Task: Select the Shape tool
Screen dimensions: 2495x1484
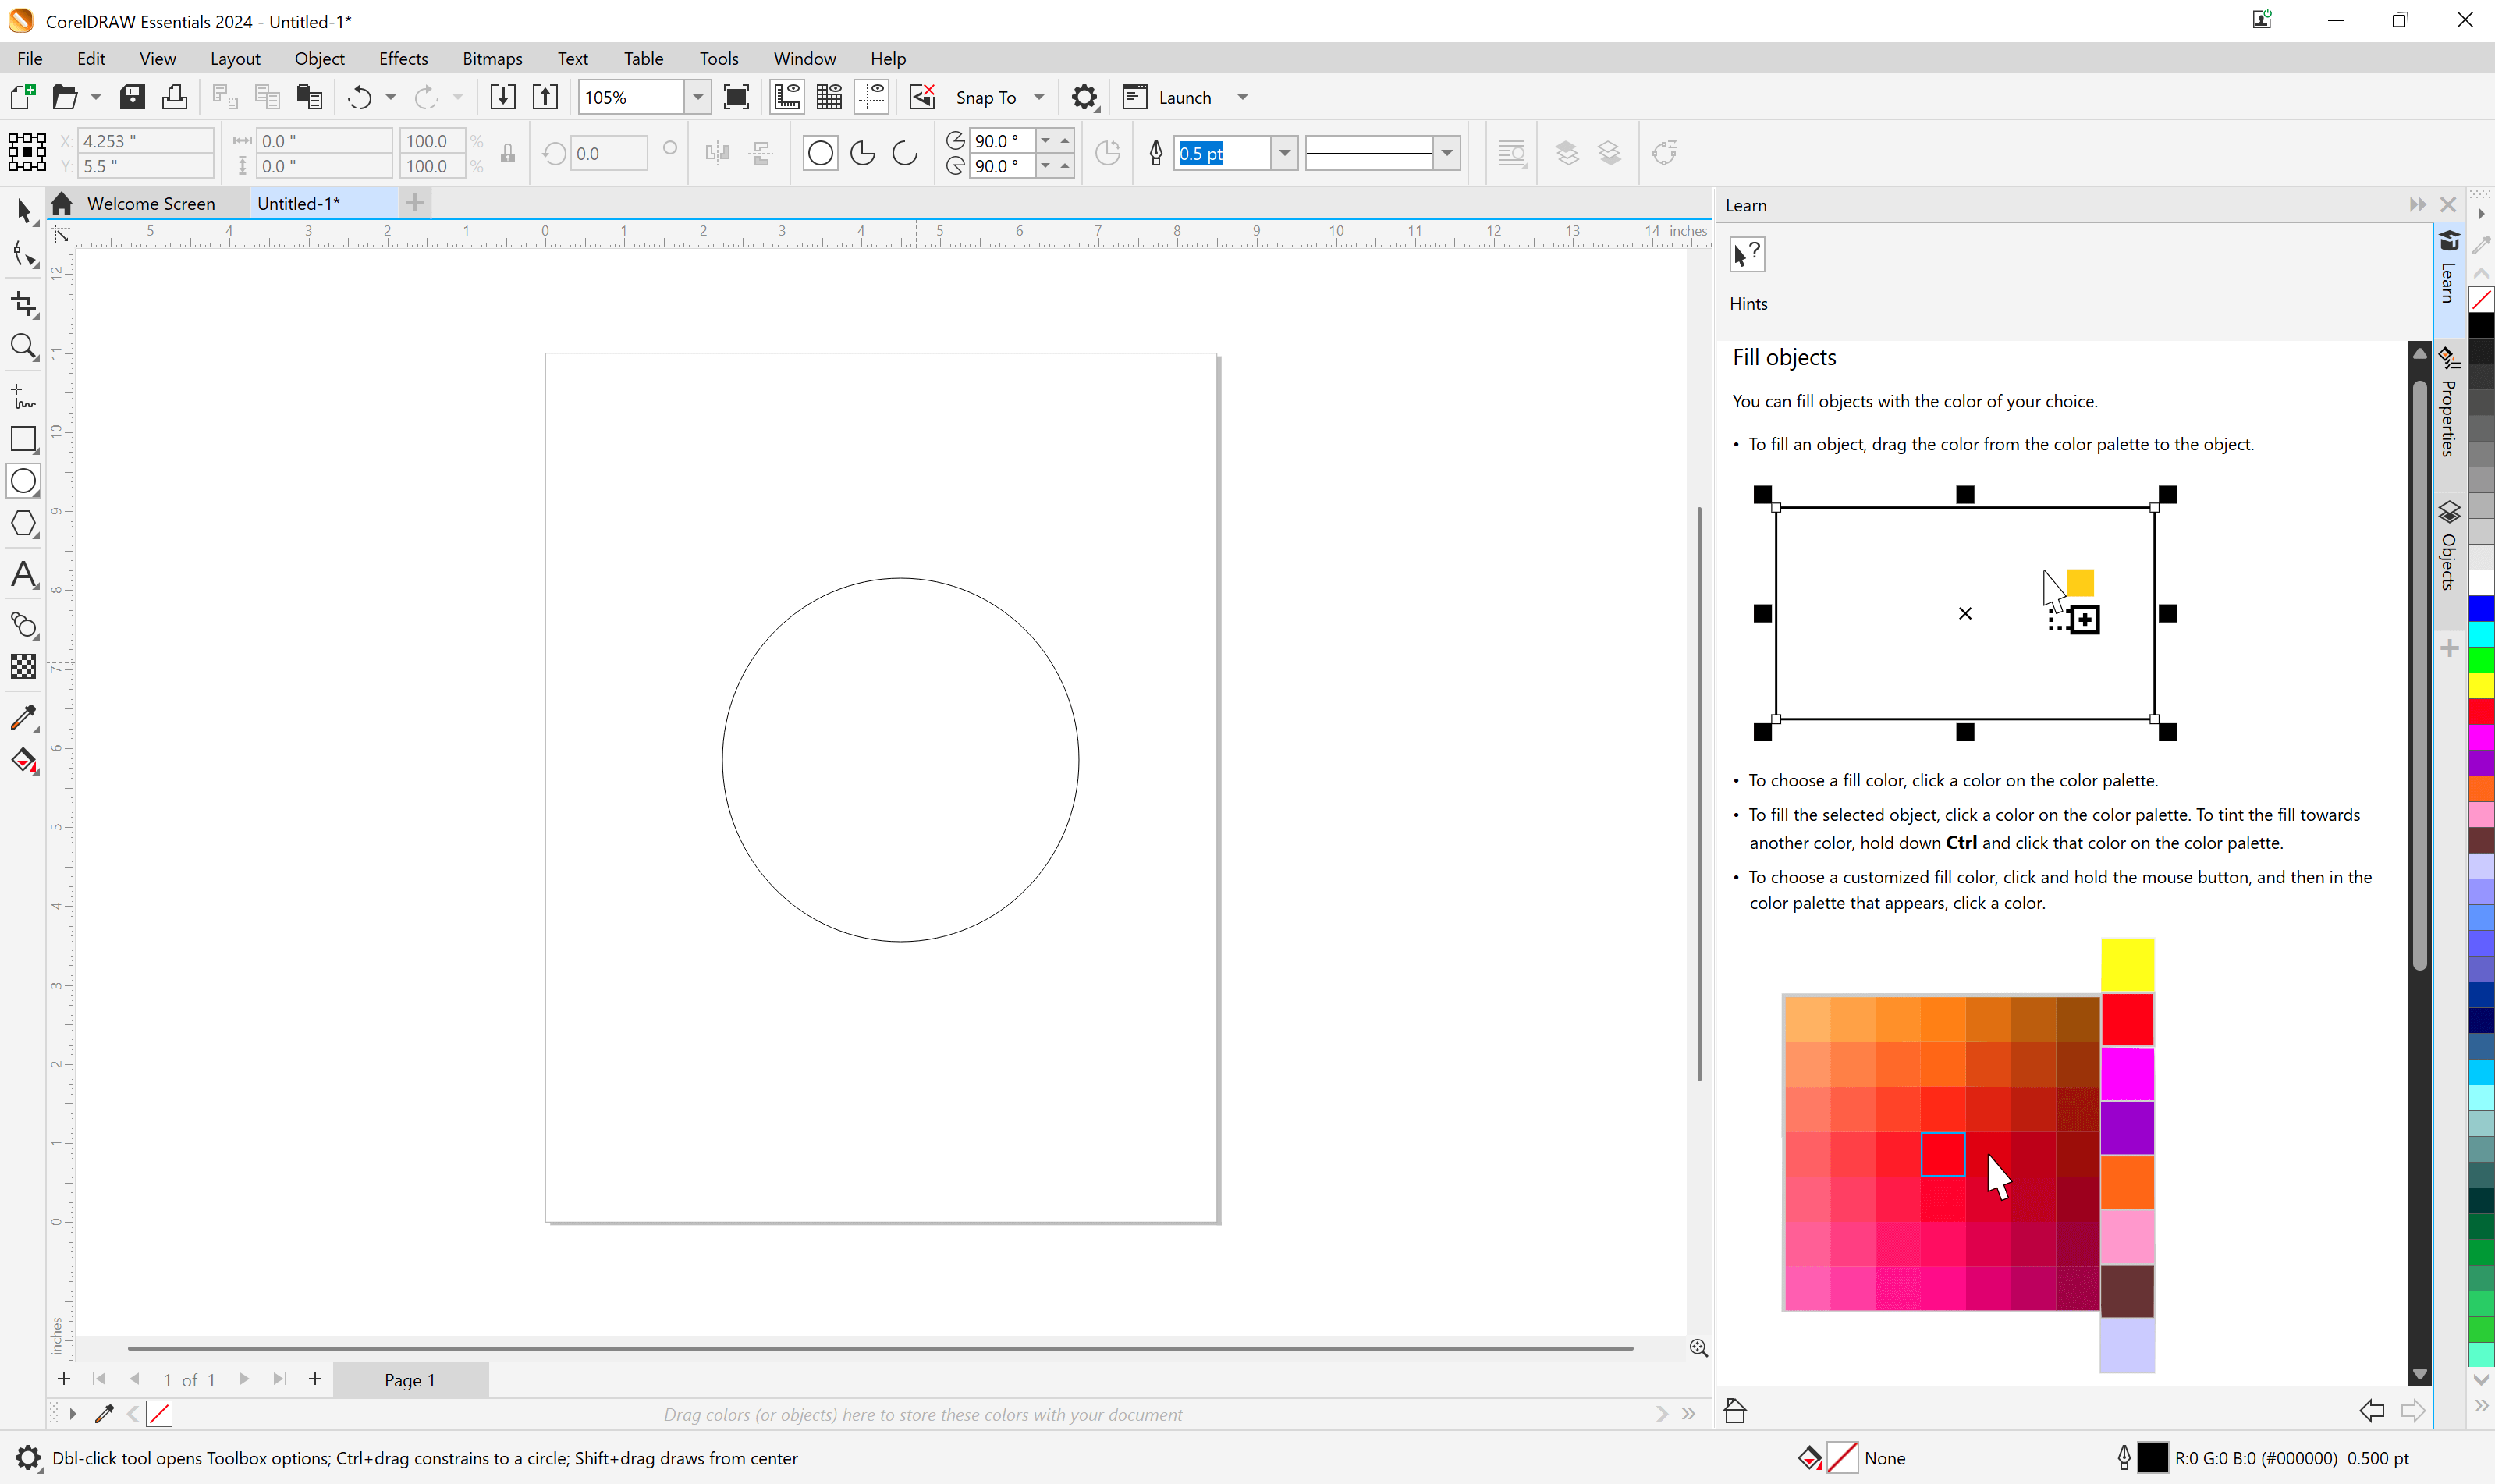Action: [x=23, y=255]
